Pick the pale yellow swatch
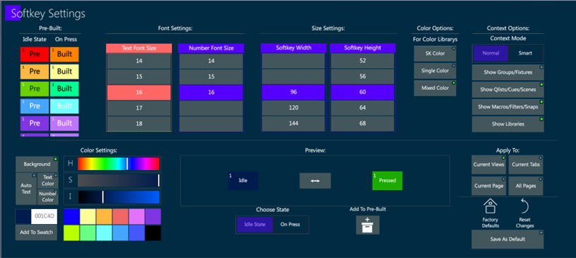This screenshot has width=576, height=258. (88, 216)
